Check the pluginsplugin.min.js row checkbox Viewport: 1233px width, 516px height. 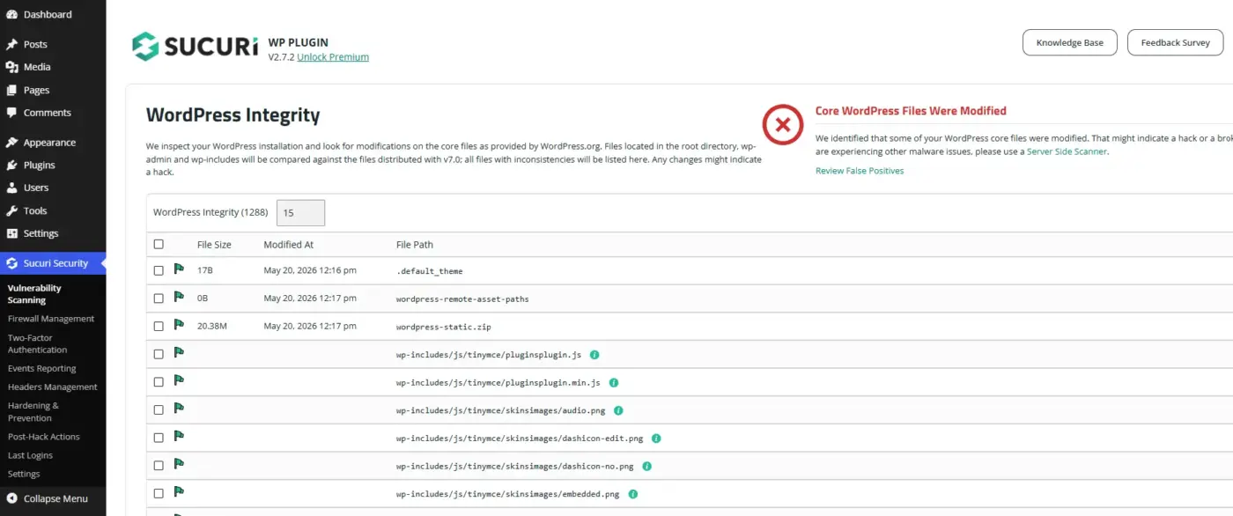(159, 382)
